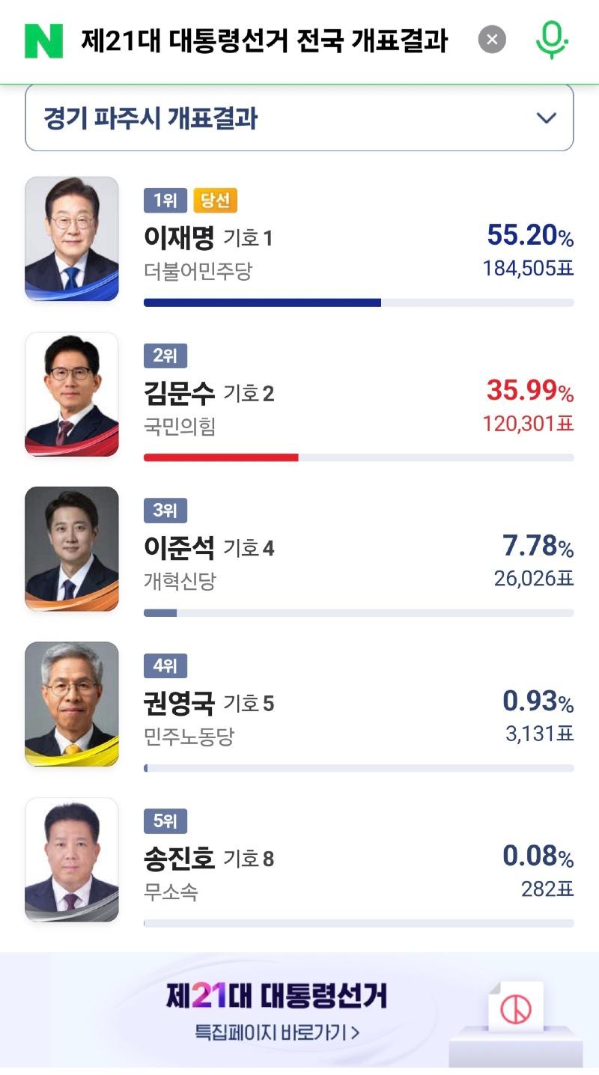
Task: Click 김문수's red progress bar
Action: click(221, 457)
